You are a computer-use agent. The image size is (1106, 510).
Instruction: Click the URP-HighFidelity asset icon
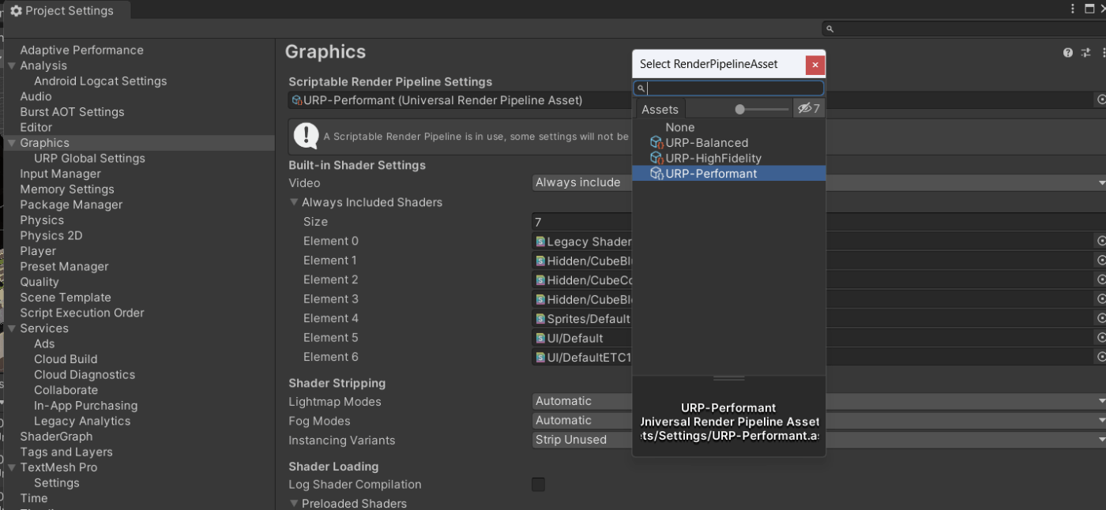(x=656, y=158)
